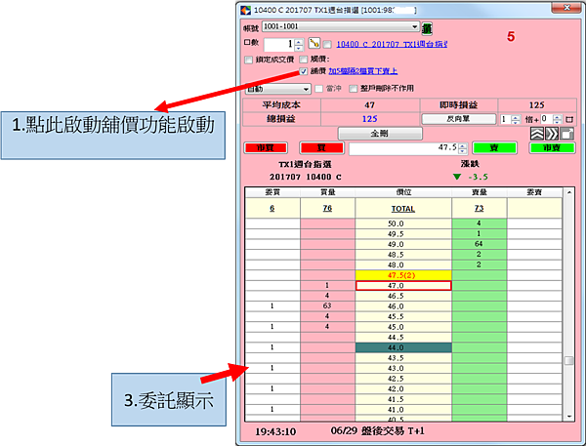Click the red 買 buy button
The width and height of the screenshot is (586, 446).
tap(321, 148)
